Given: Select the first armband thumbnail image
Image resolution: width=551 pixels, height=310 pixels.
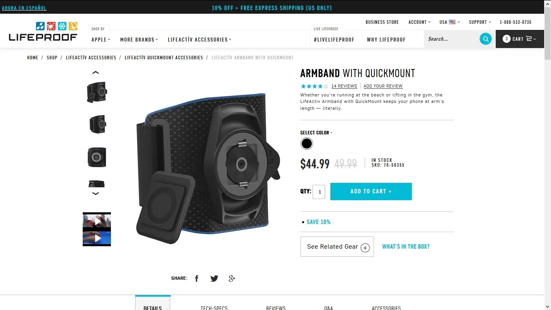Looking at the screenshot, I should 97,92.
